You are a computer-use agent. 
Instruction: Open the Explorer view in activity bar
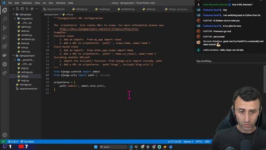pyautogui.click(x=5, y=10)
